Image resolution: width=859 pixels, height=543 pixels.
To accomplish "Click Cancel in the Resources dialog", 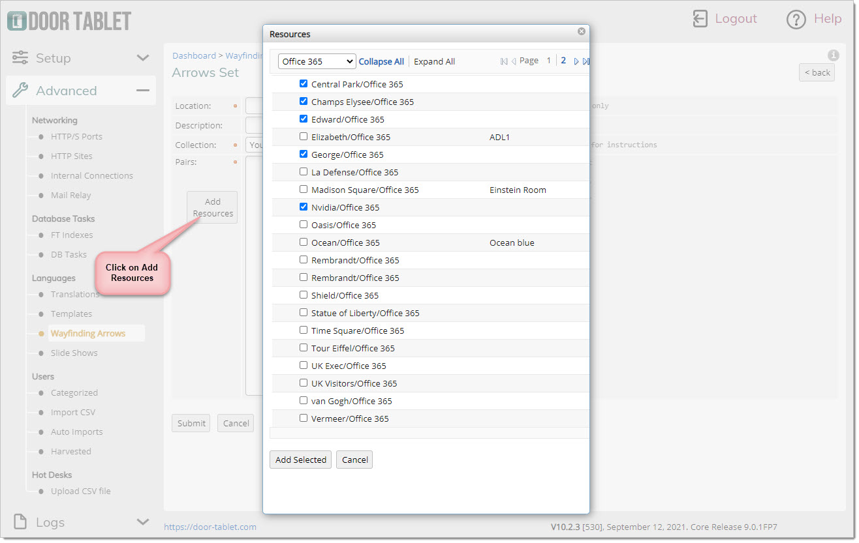I will [354, 460].
